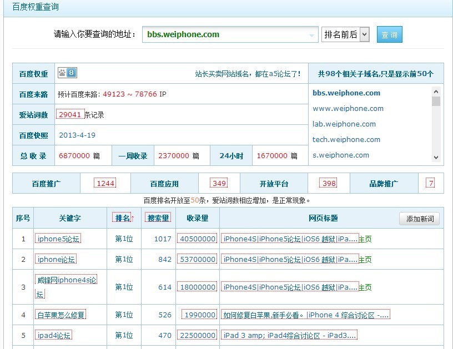Open keyword iphone论坛
The width and height of the screenshot is (453, 349).
(56, 259)
